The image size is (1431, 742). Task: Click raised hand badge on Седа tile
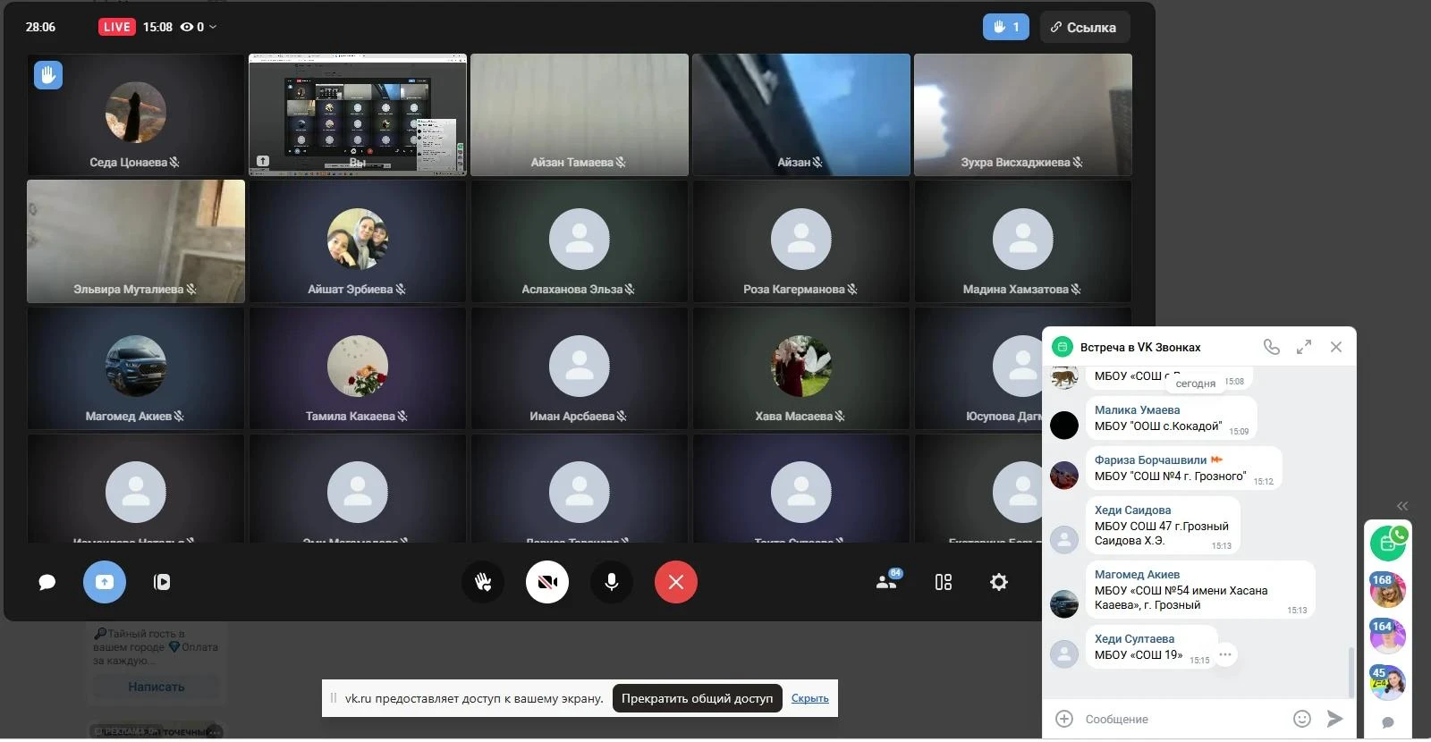48,75
